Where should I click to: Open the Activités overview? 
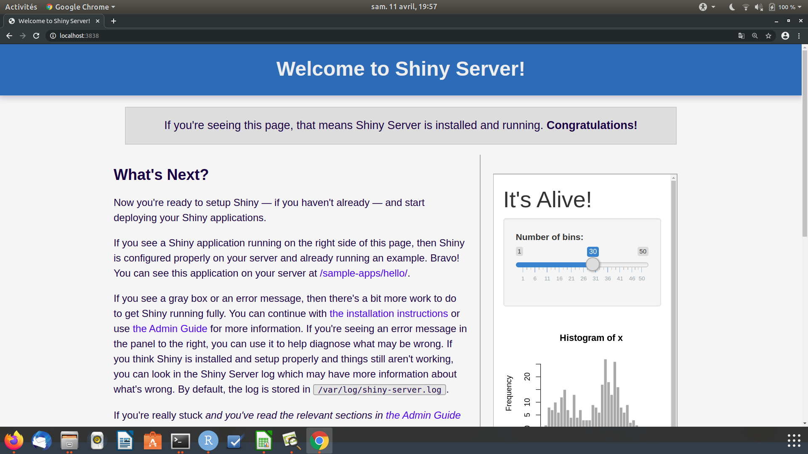(x=21, y=7)
